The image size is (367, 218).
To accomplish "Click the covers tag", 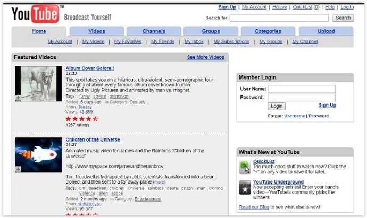I will (x=99, y=96).
